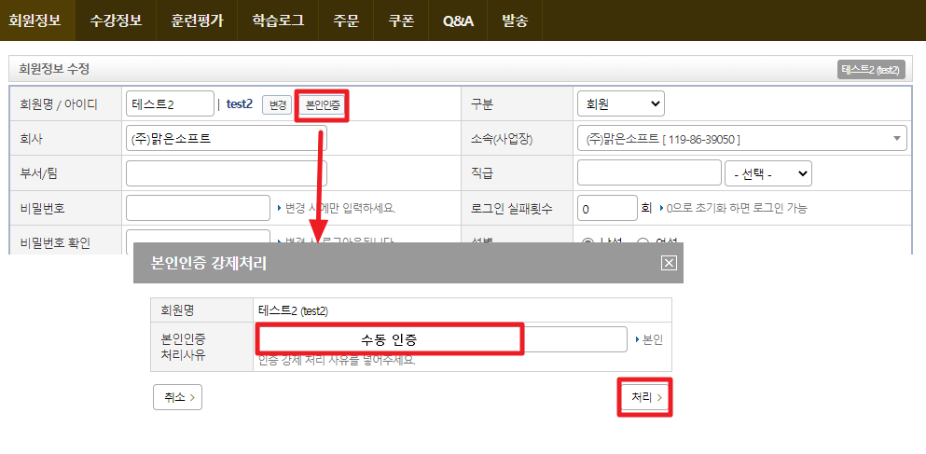Click the 회사 input field
926x454 pixels.
(226, 139)
